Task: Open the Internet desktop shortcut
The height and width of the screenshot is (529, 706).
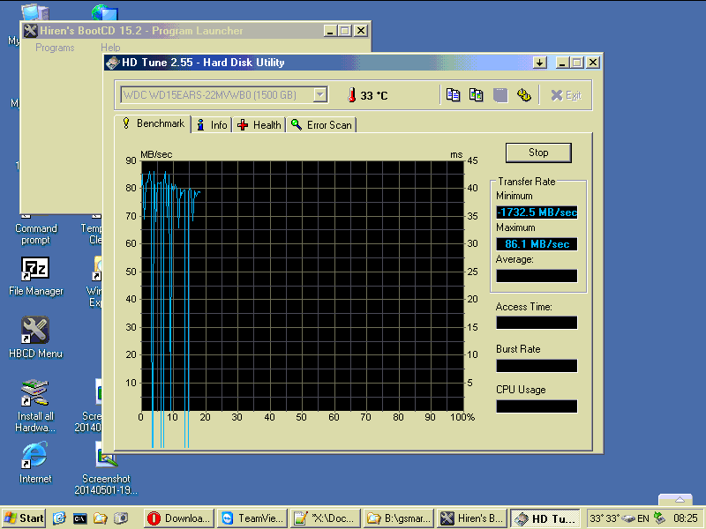Action: click(35, 462)
